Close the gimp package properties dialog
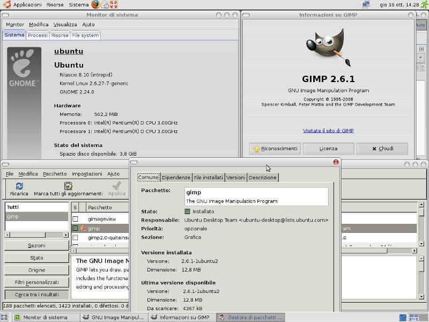Viewport: 429px width, 322px height. 336,163
